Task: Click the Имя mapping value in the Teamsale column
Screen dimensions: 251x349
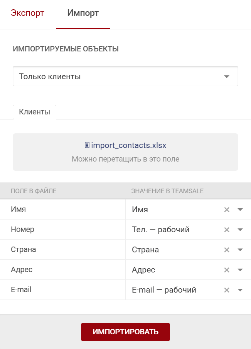Action: click(140, 209)
